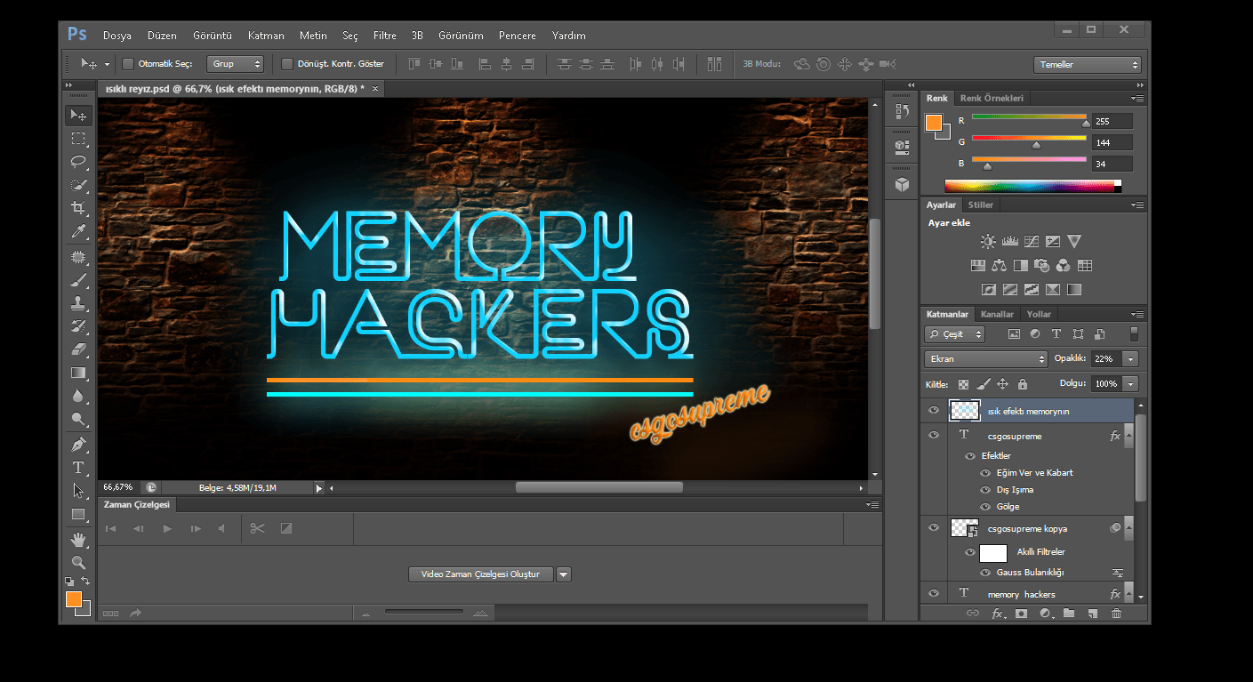Select the Hand tool
This screenshot has height=682, width=1253.
[78, 539]
